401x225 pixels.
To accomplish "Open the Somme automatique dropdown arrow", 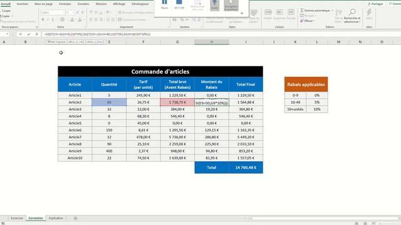I will [x=333, y=11].
